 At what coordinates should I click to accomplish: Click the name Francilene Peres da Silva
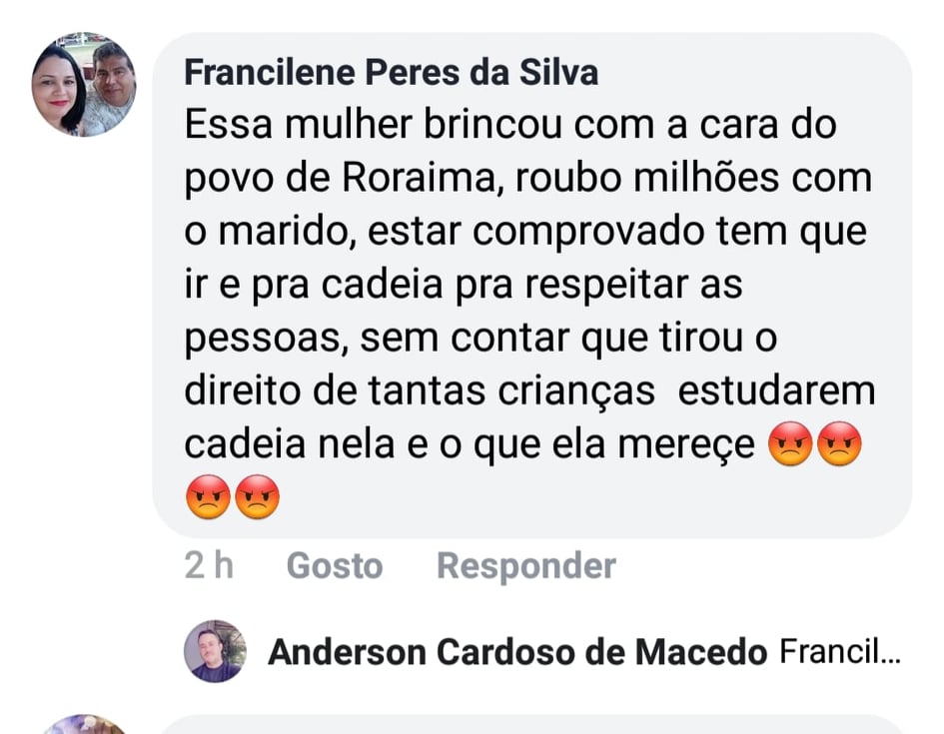(392, 72)
